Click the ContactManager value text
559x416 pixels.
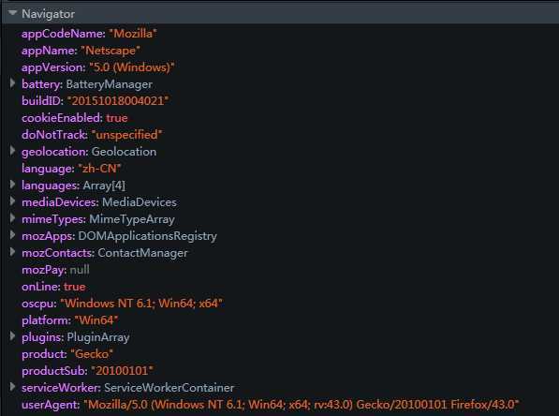(142, 253)
